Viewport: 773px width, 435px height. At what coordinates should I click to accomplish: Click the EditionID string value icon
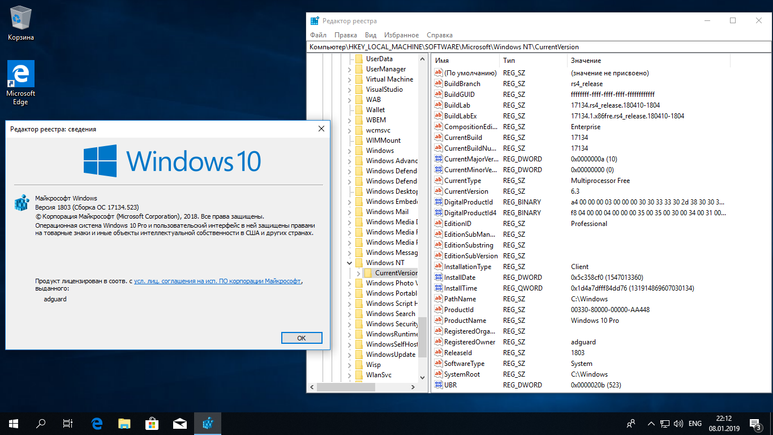click(x=438, y=223)
